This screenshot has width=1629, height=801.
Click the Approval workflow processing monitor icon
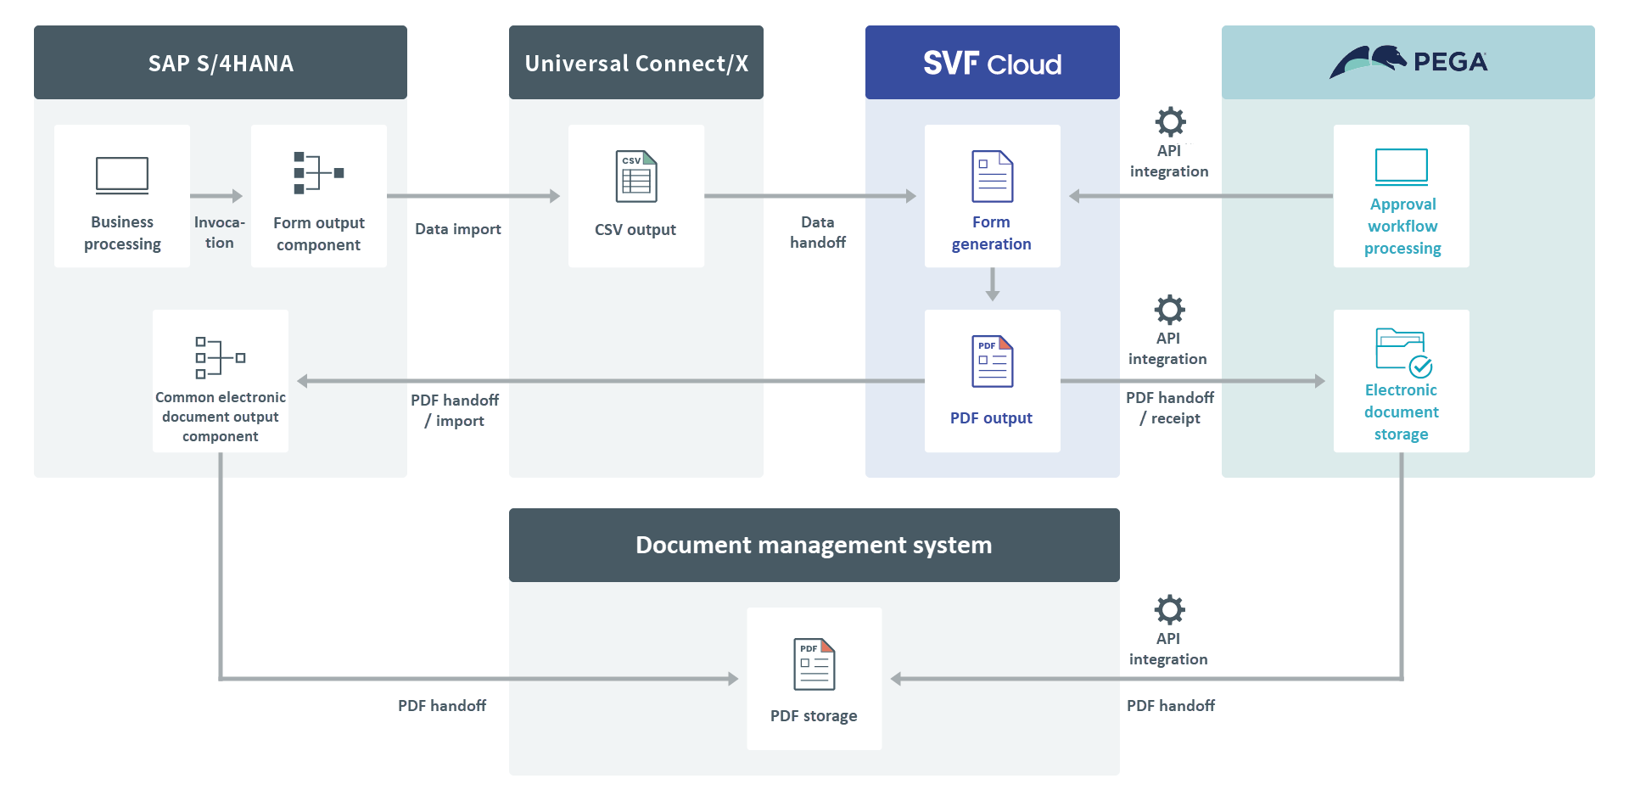point(1402,167)
